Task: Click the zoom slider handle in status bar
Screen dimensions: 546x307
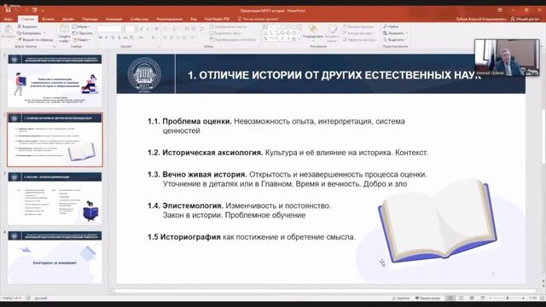Action: click(x=508, y=298)
